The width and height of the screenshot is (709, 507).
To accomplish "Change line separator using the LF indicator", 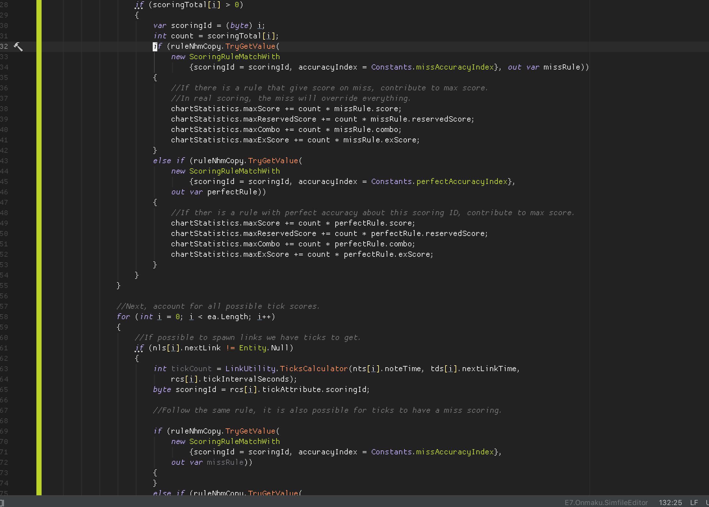I will click(694, 502).
